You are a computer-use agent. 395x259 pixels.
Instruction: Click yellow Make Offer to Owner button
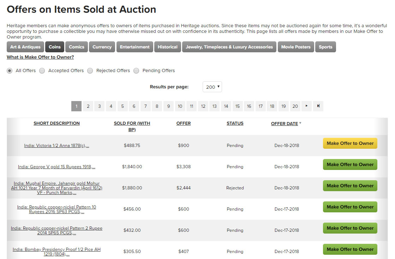[350, 143]
